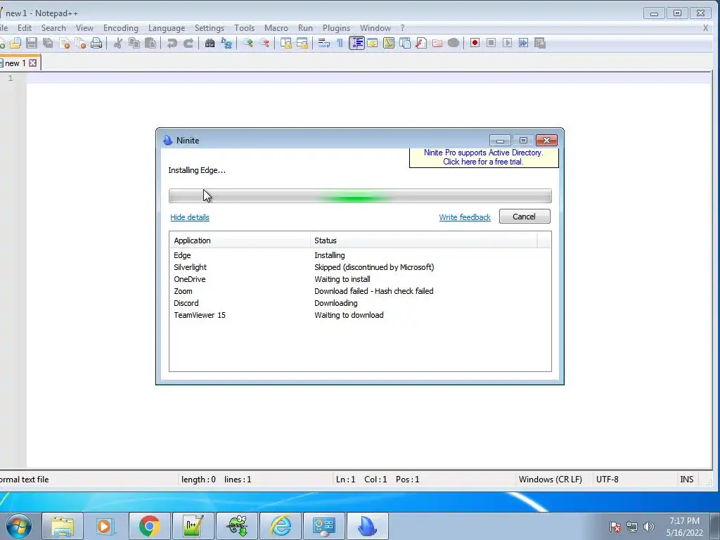
Task: Click the Save icon in Notepad++ toolbar
Action: click(32, 43)
